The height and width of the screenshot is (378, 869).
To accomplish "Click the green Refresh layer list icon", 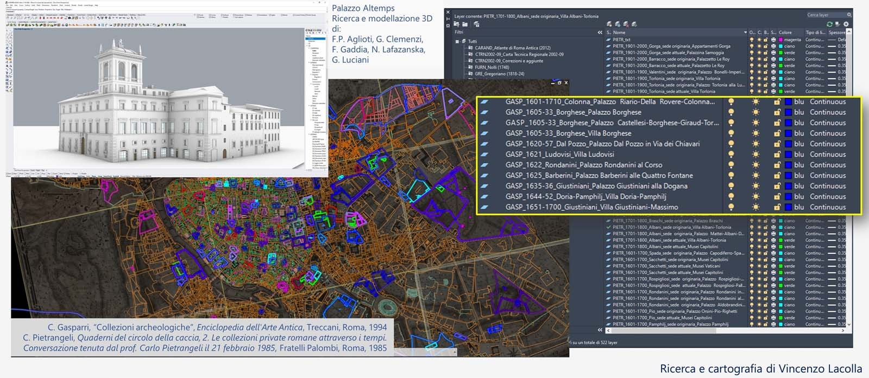I will (x=829, y=24).
